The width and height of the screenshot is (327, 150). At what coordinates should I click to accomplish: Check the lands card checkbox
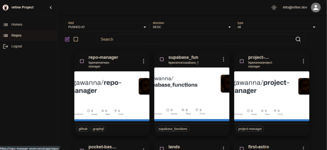(x=161, y=148)
